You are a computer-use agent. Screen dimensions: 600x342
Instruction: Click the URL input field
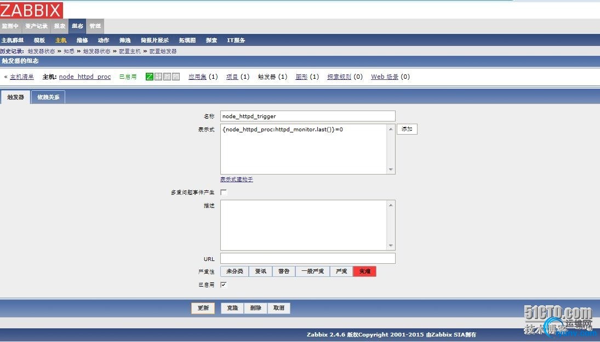point(307,258)
